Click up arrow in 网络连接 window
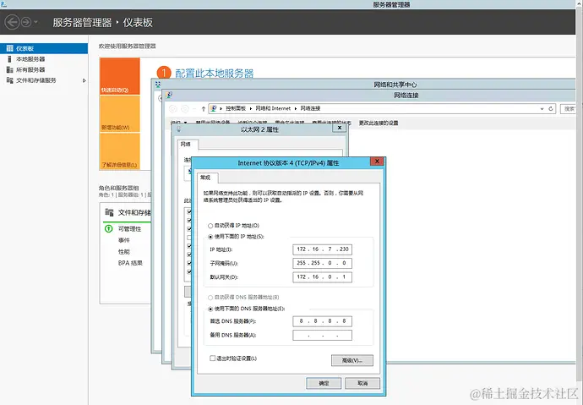The width and height of the screenshot is (583, 405). tap(203, 108)
